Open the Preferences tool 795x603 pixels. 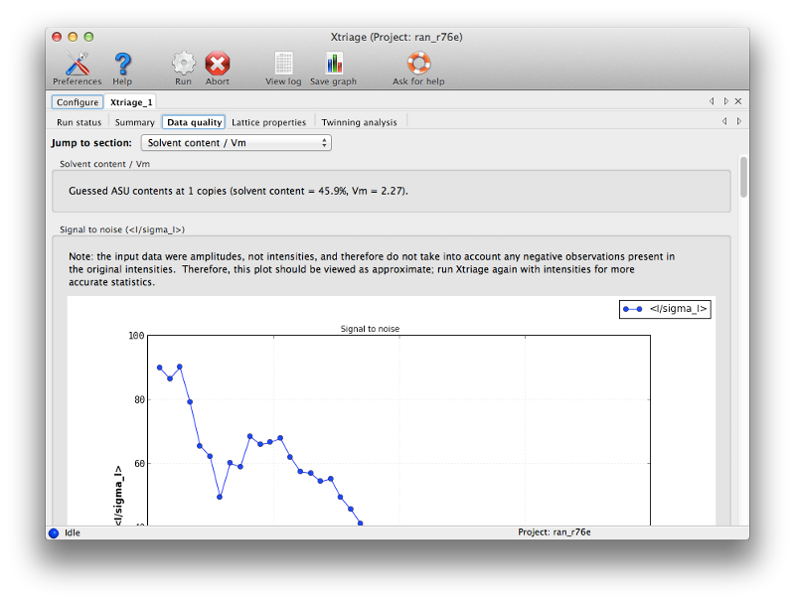pyautogui.click(x=77, y=65)
